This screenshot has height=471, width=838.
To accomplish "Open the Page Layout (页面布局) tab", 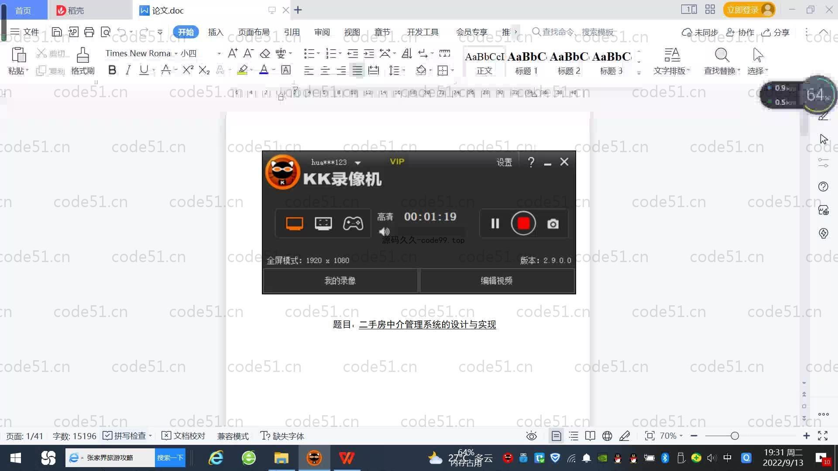I will (x=254, y=32).
